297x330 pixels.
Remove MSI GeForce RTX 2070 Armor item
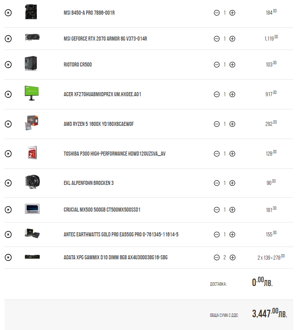tap(8, 39)
